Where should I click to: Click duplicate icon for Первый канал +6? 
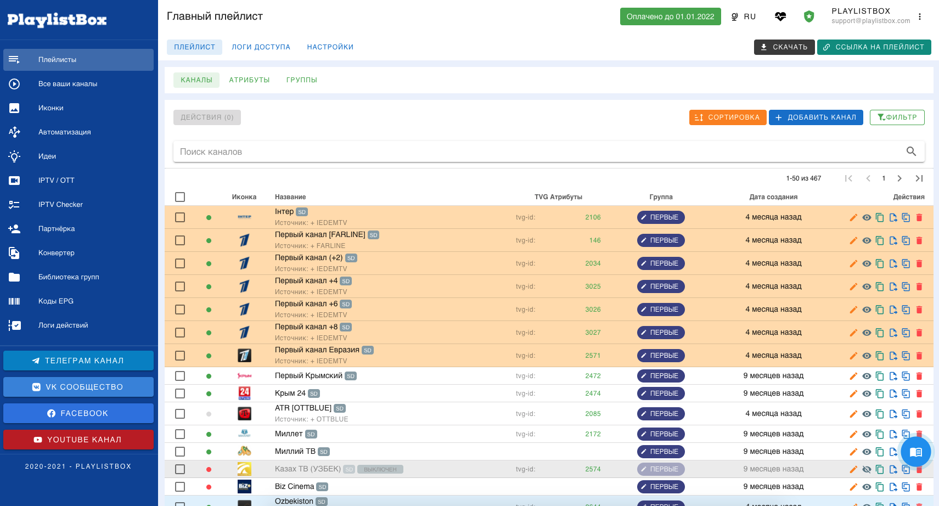pyautogui.click(x=906, y=310)
